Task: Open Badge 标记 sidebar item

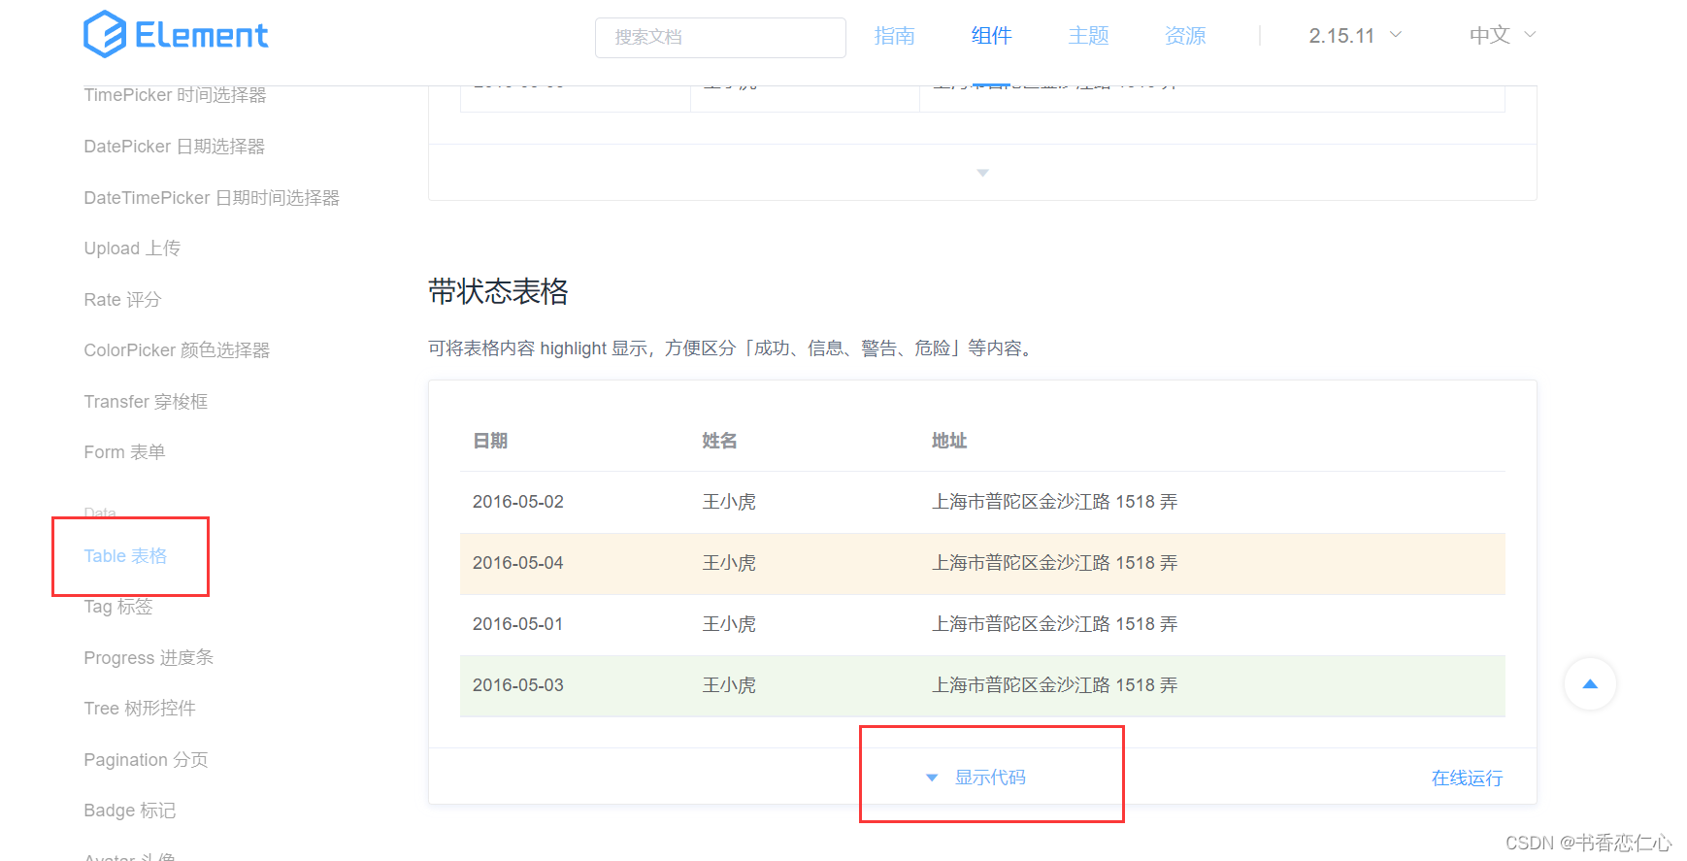Action: (x=130, y=811)
